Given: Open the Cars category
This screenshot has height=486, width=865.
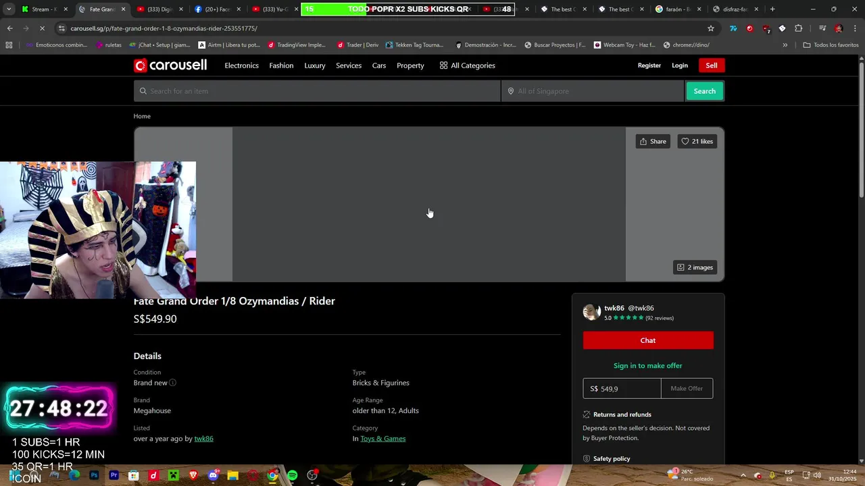Looking at the screenshot, I should (379, 65).
